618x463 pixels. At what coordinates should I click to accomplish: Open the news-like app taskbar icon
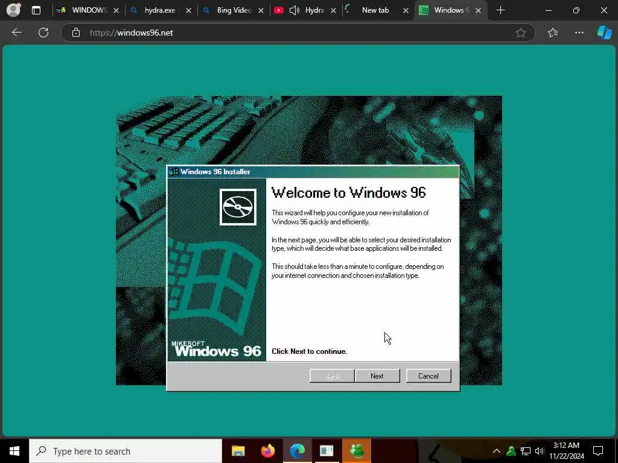[x=327, y=451]
